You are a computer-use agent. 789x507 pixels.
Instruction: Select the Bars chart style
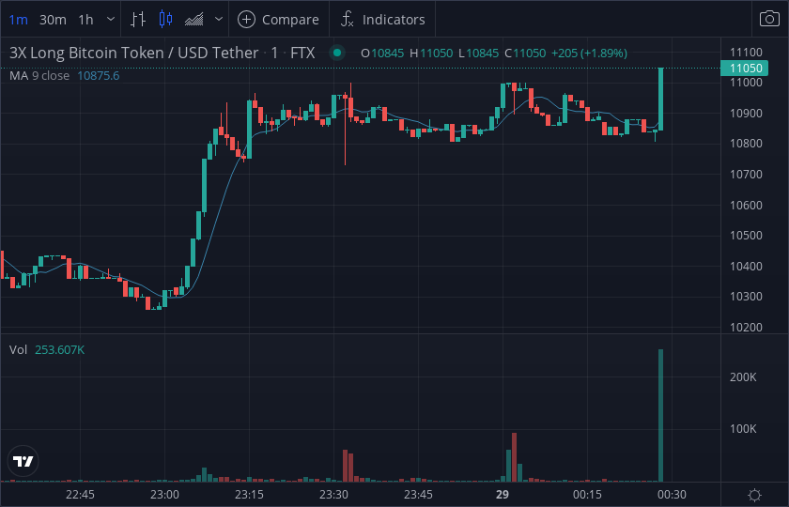(x=138, y=20)
